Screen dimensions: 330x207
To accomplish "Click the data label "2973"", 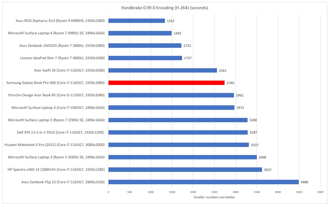I will tap(240, 108).
